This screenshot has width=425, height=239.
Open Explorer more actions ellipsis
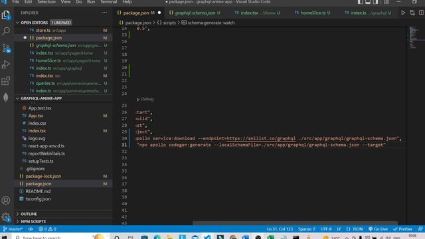(x=104, y=13)
